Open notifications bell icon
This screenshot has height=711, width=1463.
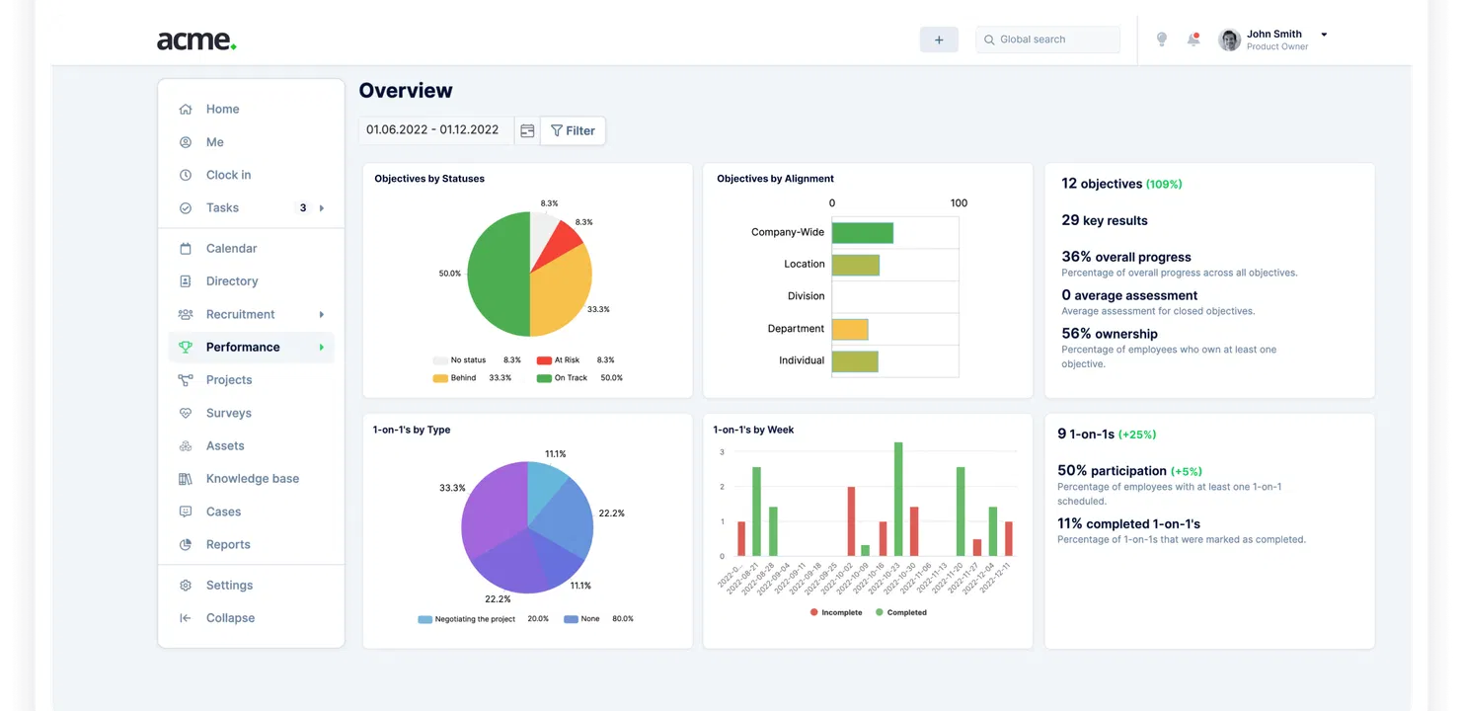[1193, 39]
